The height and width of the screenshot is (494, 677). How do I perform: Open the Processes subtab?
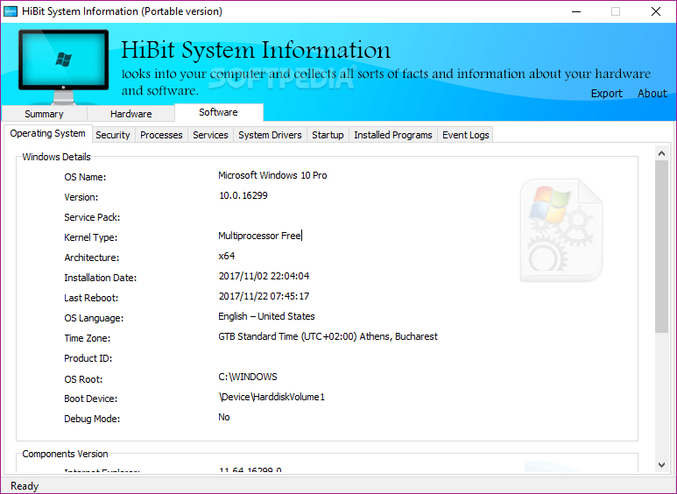click(161, 135)
